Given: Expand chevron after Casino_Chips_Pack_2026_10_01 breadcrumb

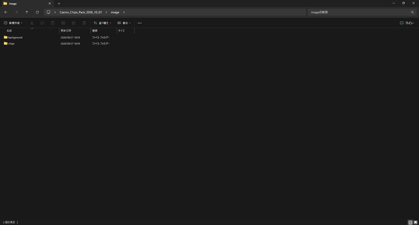Looking at the screenshot, I should click(x=106, y=12).
